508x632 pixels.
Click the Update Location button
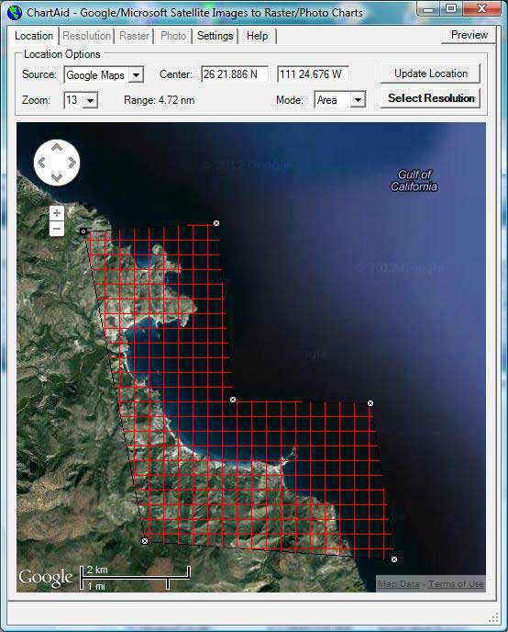click(x=431, y=73)
